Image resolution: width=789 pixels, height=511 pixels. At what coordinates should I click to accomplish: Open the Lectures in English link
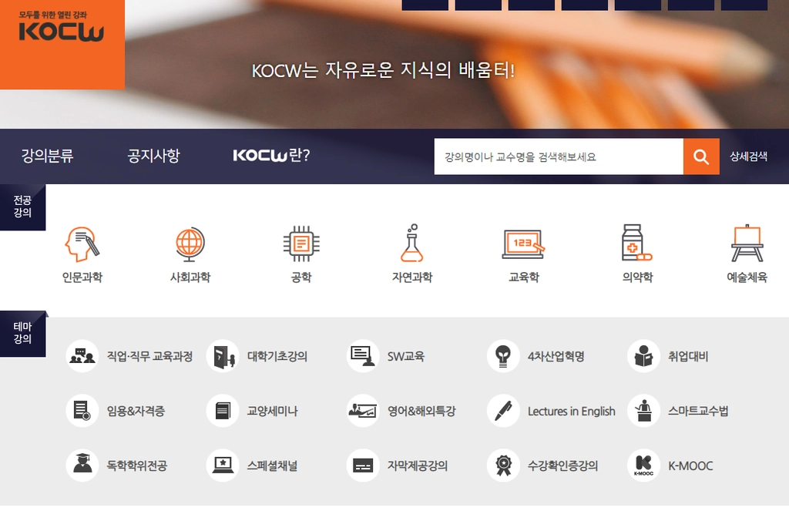click(571, 412)
